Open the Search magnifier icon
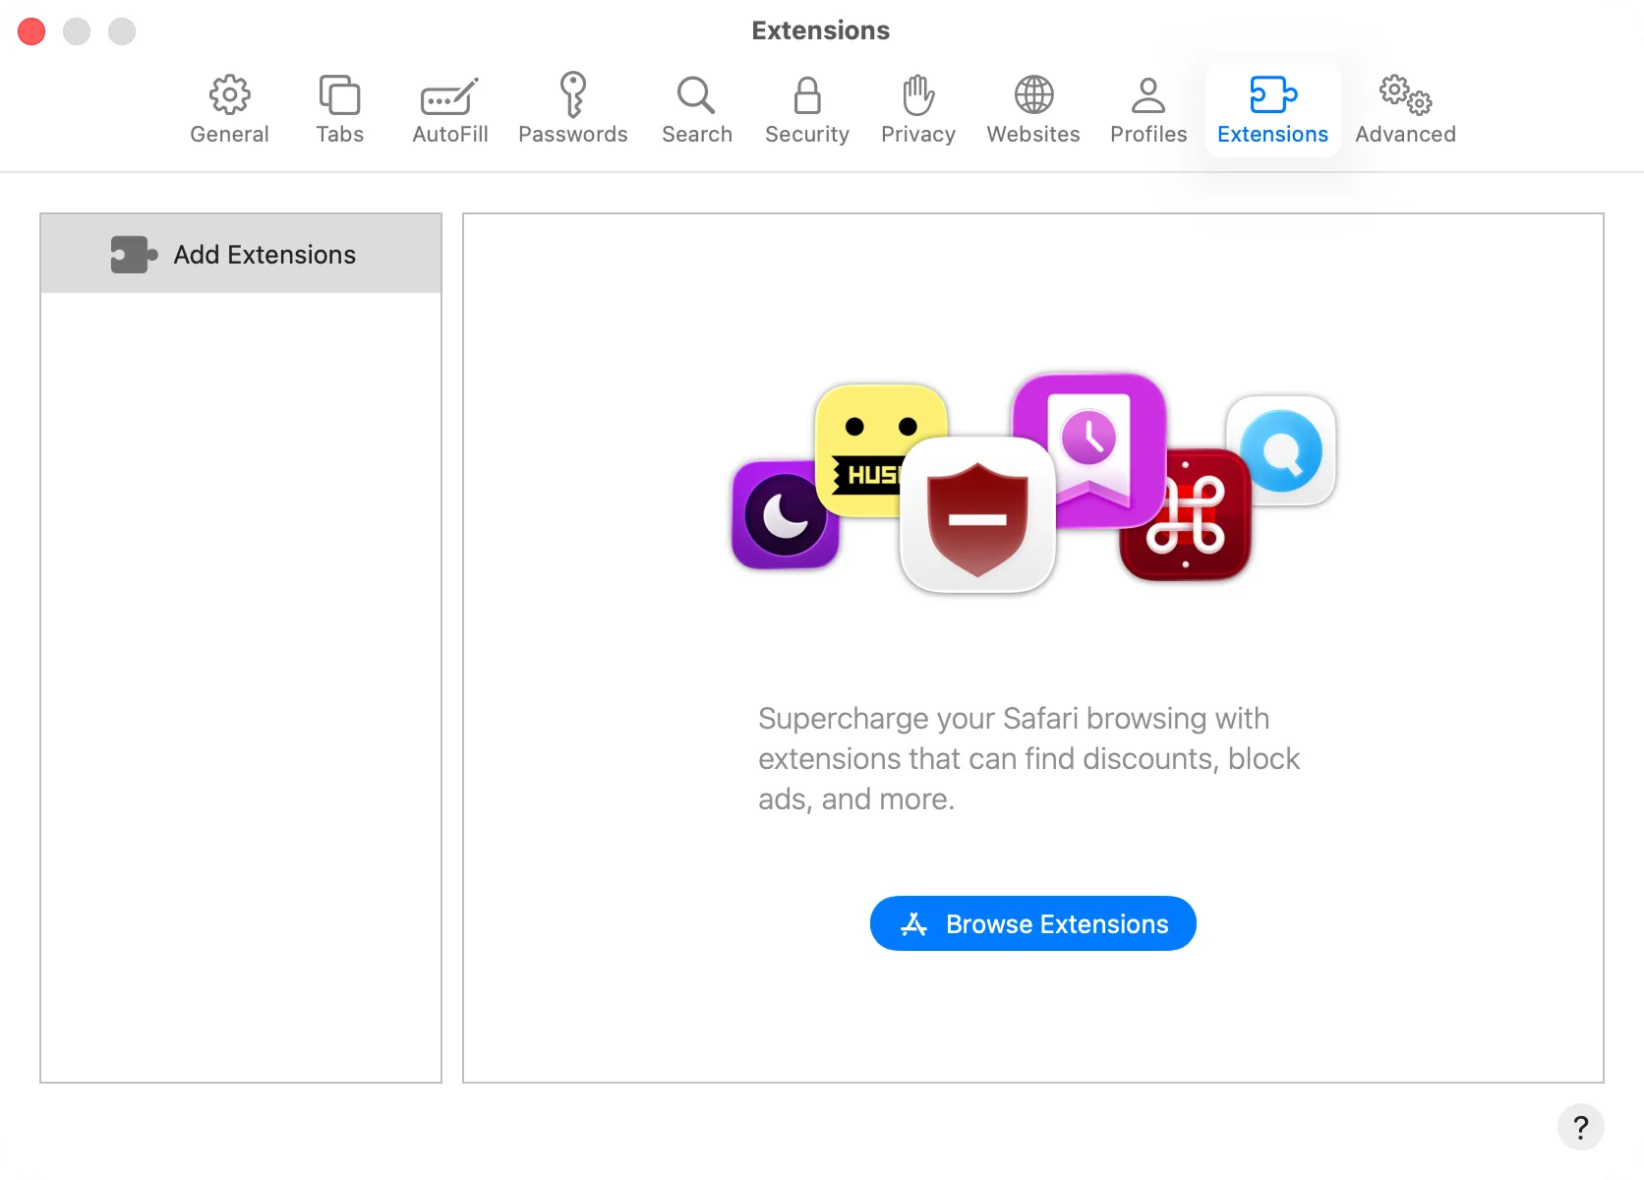 pyautogui.click(x=696, y=95)
